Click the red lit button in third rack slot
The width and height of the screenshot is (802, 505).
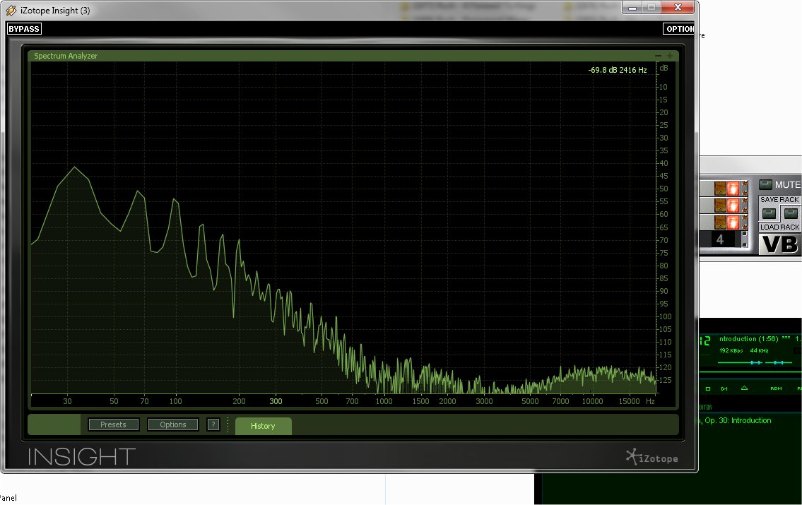click(x=733, y=222)
